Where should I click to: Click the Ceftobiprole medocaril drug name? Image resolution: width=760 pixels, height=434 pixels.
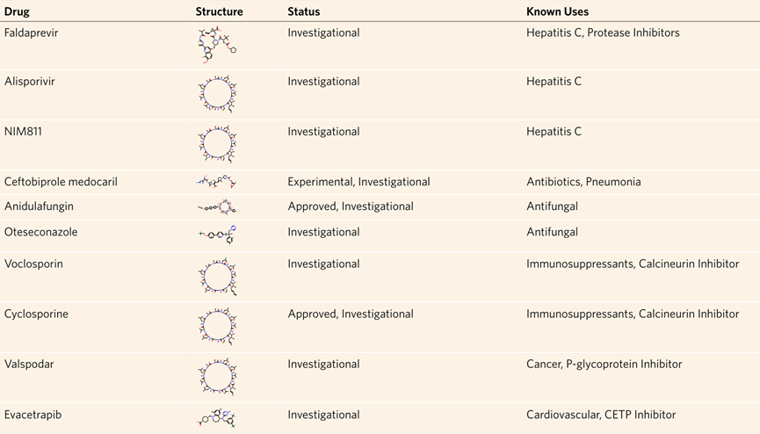pos(61,182)
